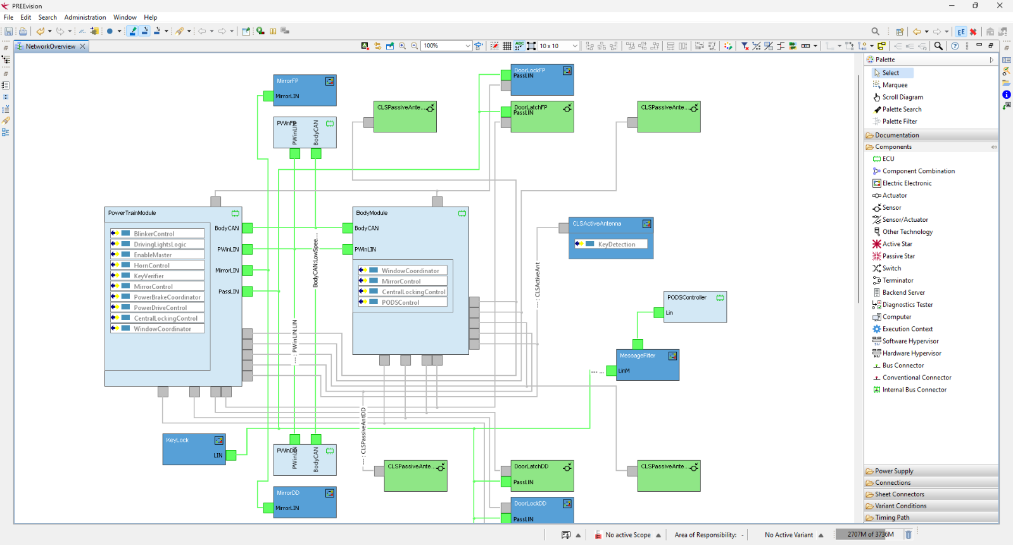Select the PODSController component
The image size is (1013, 545).
(x=695, y=307)
